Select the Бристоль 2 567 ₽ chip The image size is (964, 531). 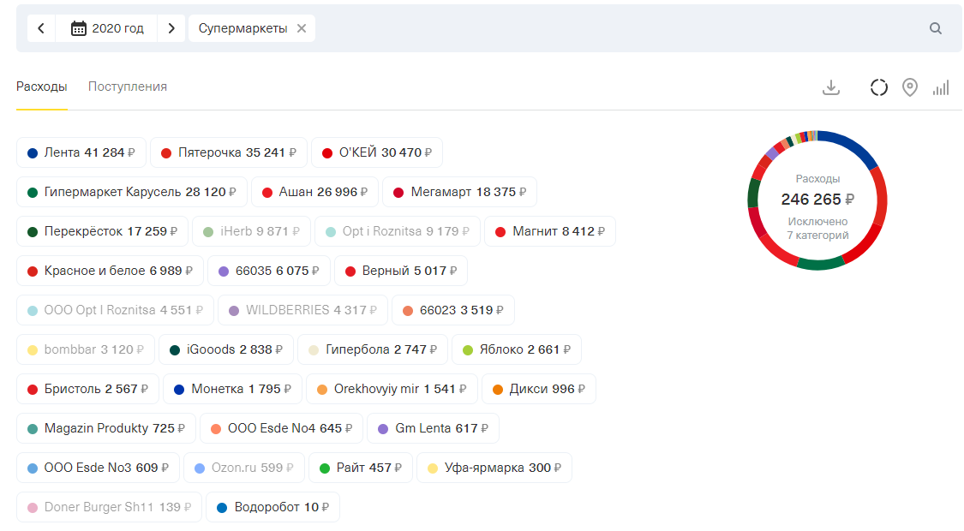tap(88, 389)
